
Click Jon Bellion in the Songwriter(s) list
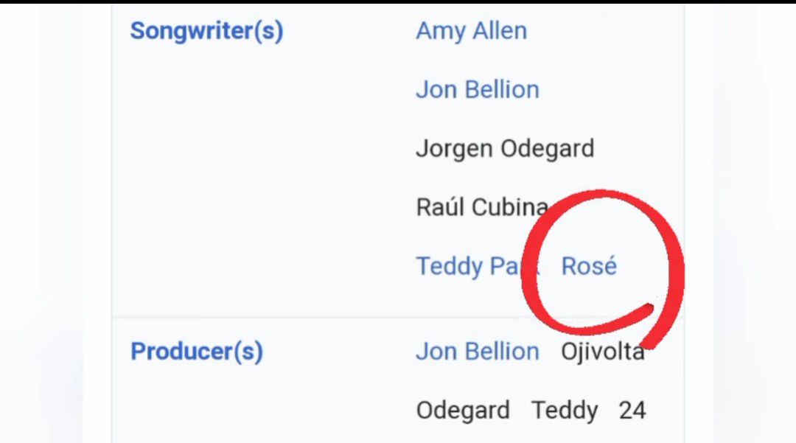point(477,90)
